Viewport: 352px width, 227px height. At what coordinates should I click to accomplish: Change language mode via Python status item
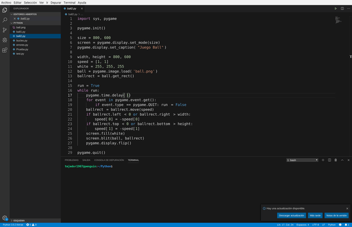(x=332, y=225)
